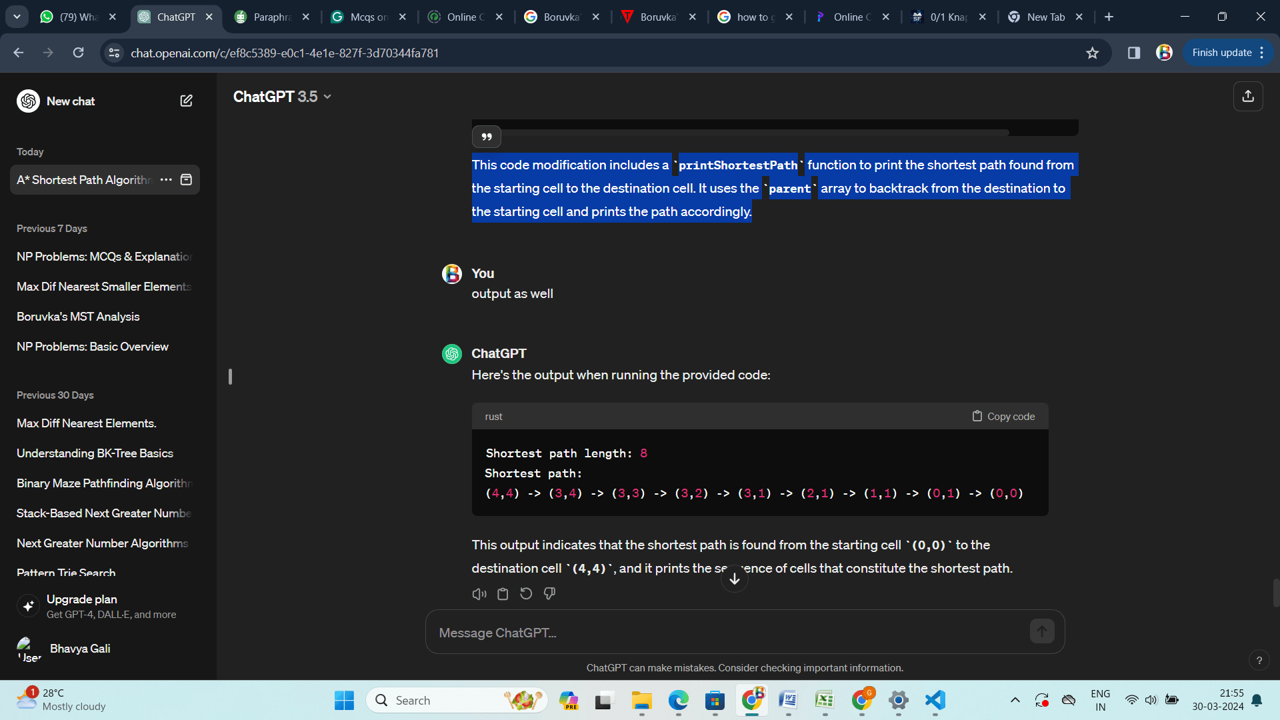Click the taskbar Search box
Image resolution: width=1280 pixels, height=720 pixels.
(457, 700)
